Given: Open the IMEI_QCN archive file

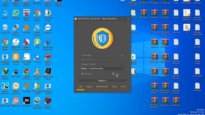Looking at the screenshot, I should click(x=165, y=14).
